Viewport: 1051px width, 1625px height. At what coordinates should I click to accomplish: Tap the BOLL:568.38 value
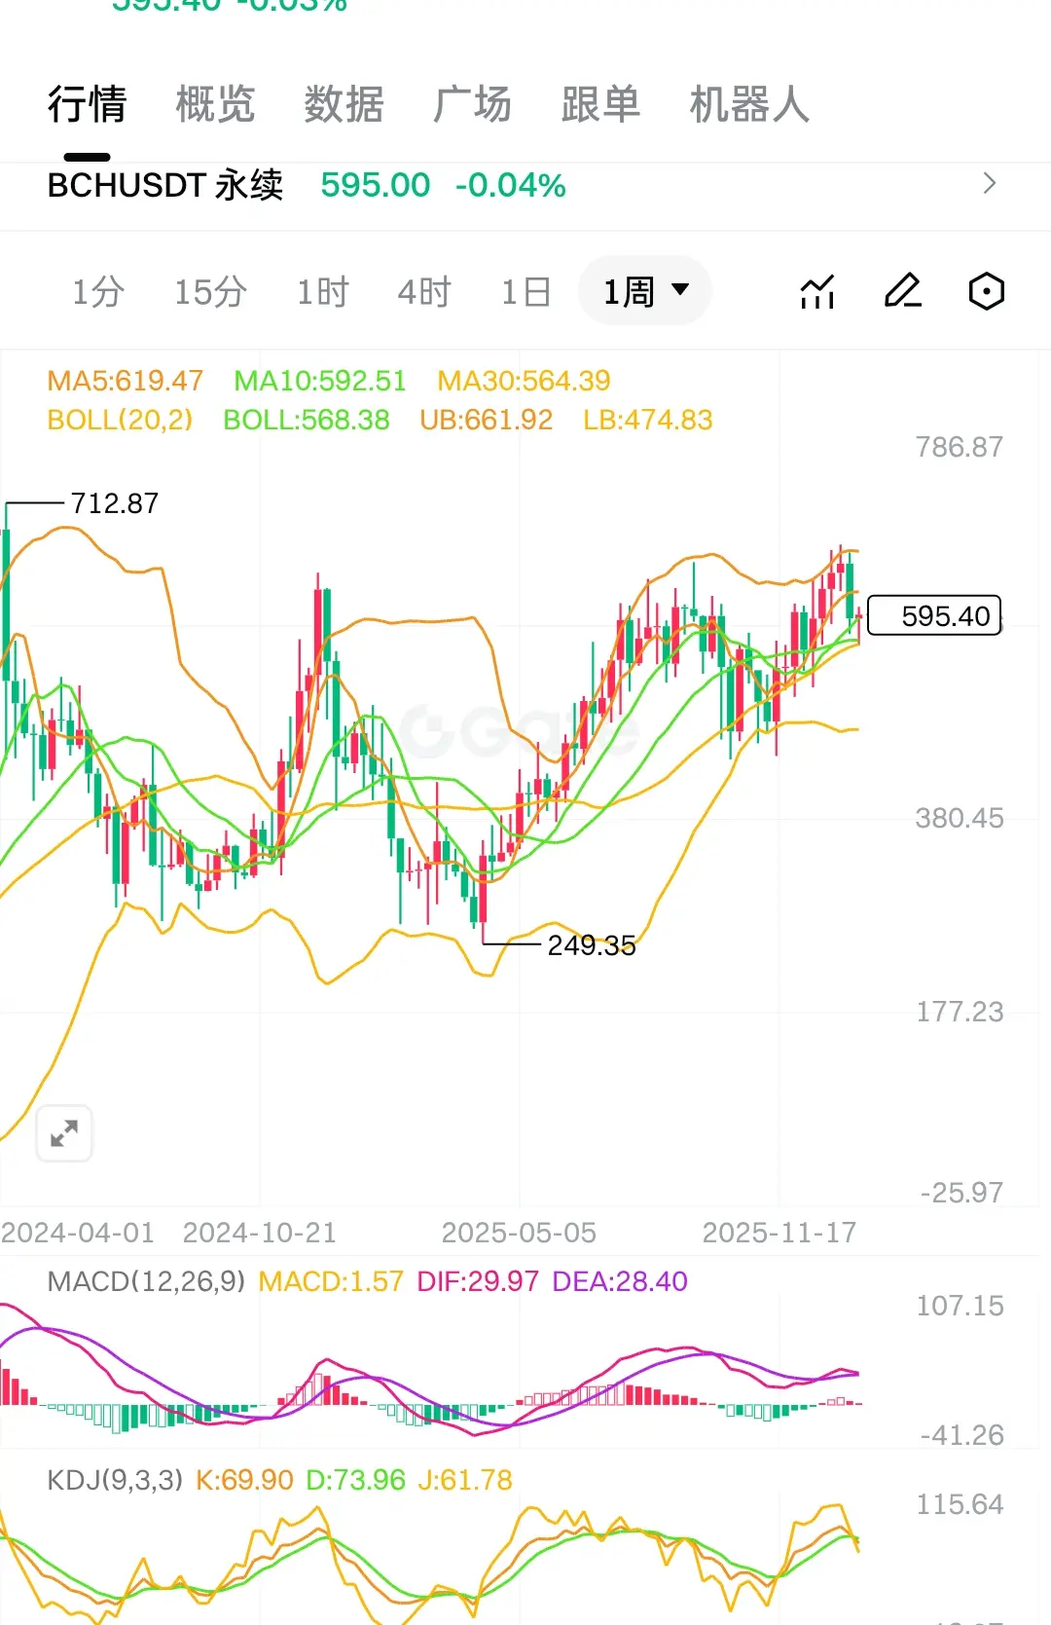tap(307, 420)
